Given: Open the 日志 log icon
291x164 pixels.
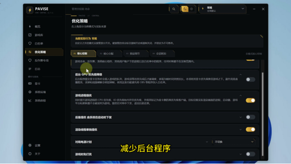Looking at the screenshot, I should point(30,69).
